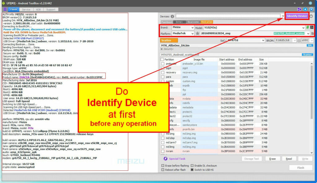Switch to the Service tab
Screen dimensions: 317x183
pos(26,9)
